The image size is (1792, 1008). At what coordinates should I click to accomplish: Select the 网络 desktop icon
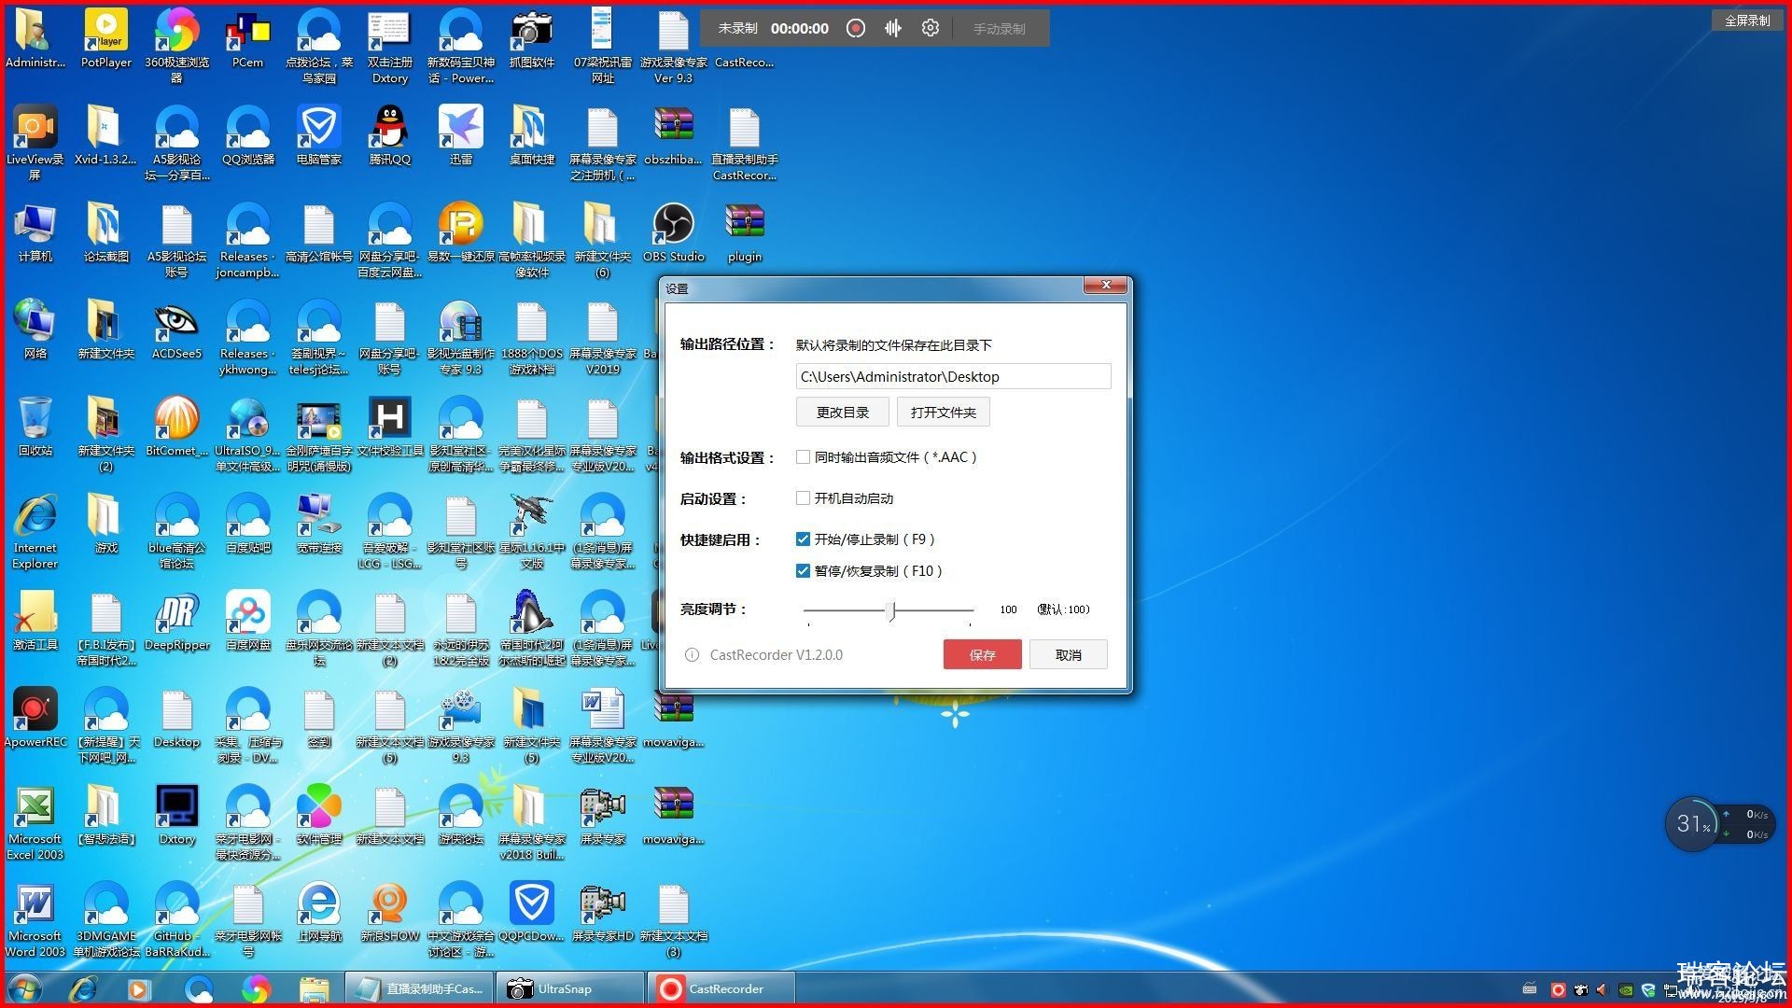(x=35, y=330)
